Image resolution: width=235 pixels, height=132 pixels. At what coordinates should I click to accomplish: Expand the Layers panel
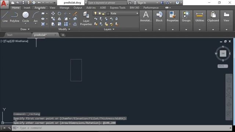click(109, 29)
